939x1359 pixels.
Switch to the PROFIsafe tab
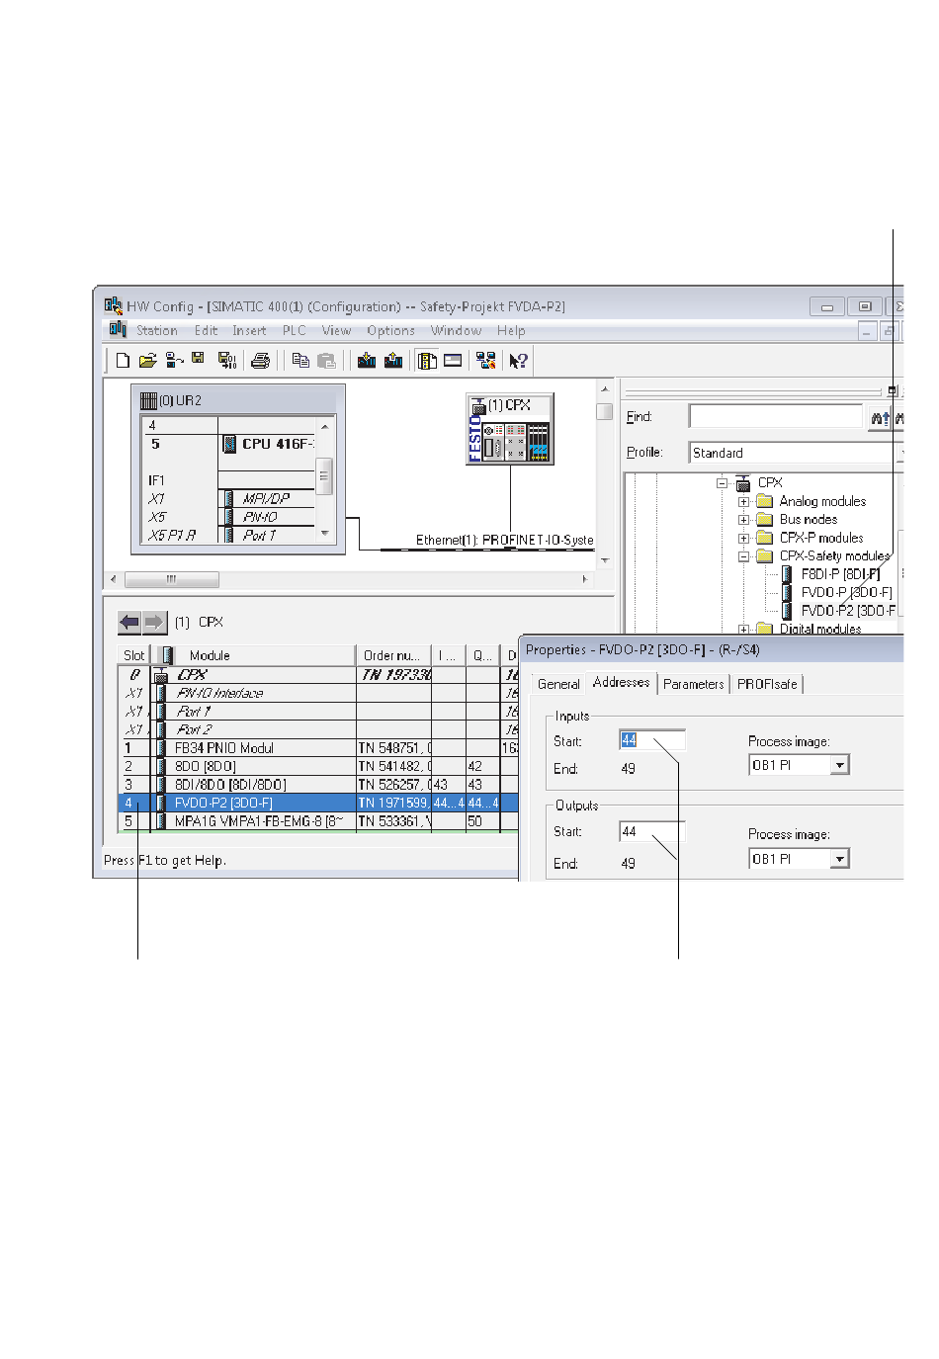tap(767, 684)
